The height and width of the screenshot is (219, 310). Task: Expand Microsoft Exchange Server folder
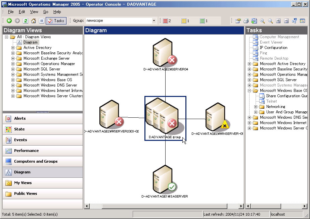[x=13, y=58]
